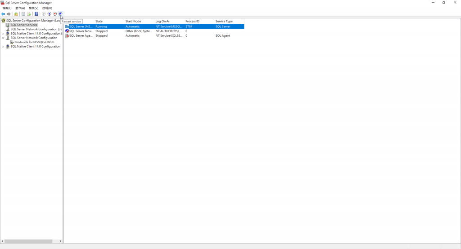Open the 檔案(F) menu
The height and width of the screenshot is (249, 461).
click(7, 8)
